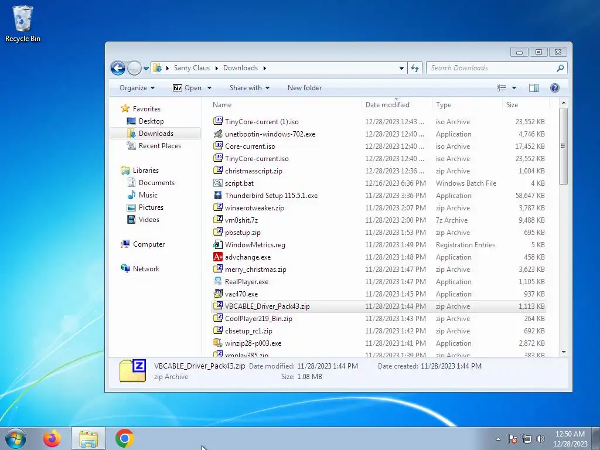Select unetbootin-windows-702.exe icon
Screen dimensions: 600x450
218,134
